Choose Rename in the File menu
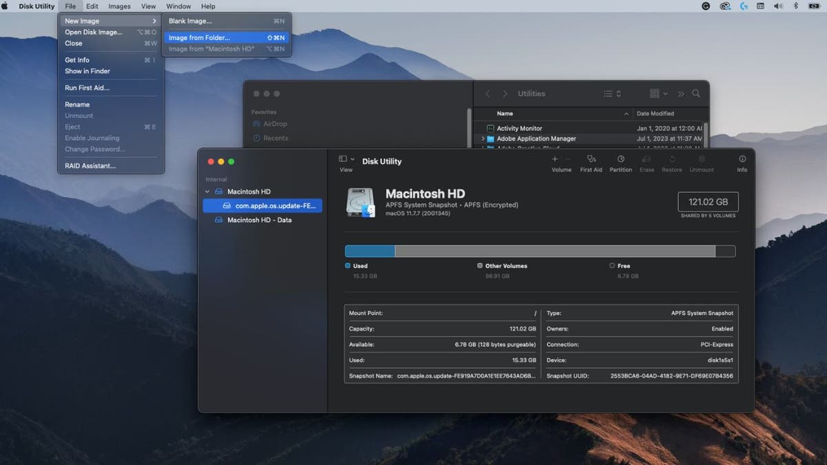 111,105
